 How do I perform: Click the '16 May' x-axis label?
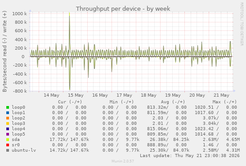coord(100,95)
